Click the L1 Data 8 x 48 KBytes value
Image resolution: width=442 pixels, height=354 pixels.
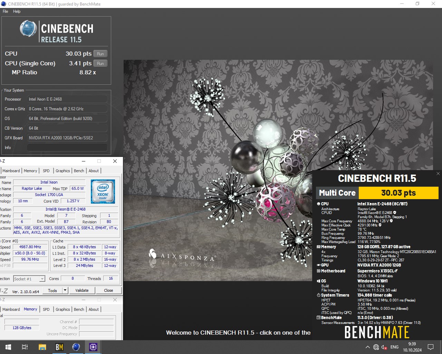pos(85,247)
